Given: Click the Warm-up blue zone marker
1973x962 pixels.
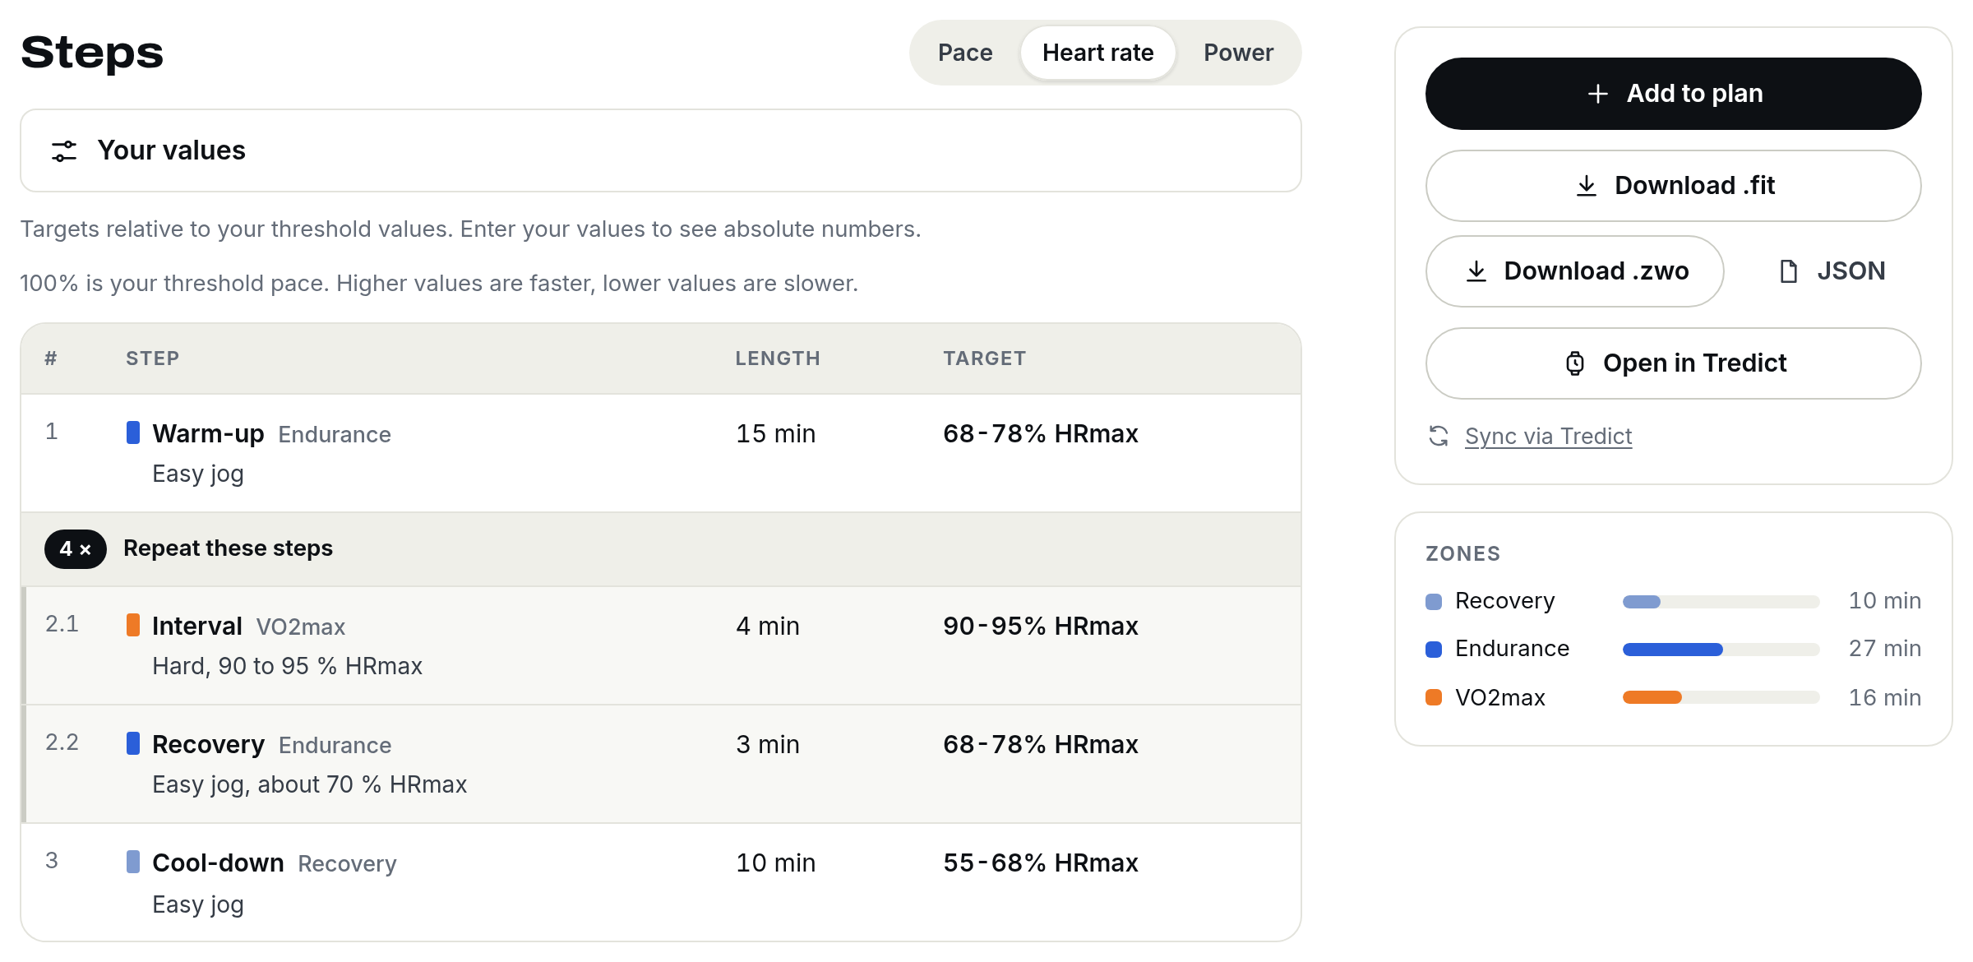Looking at the screenshot, I should tap(133, 432).
